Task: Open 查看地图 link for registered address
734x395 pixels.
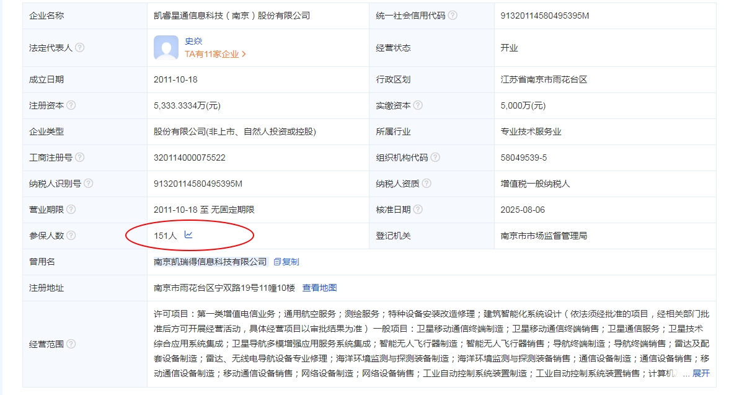Action: (320, 288)
